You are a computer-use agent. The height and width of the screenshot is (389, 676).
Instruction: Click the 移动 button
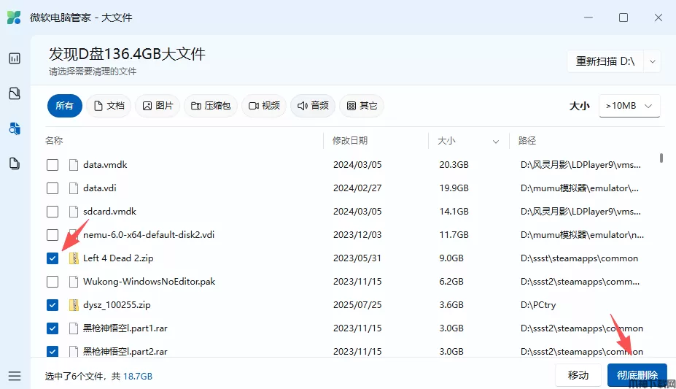(578, 375)
